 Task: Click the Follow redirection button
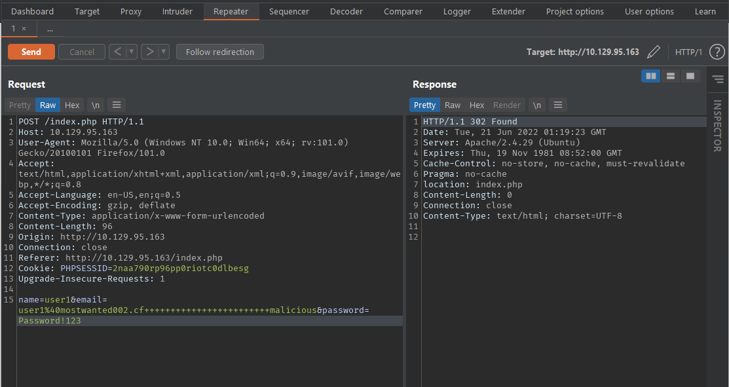click(219, 52)
